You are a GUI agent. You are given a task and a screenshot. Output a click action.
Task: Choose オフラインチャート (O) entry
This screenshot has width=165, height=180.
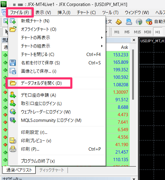(57, 29)
